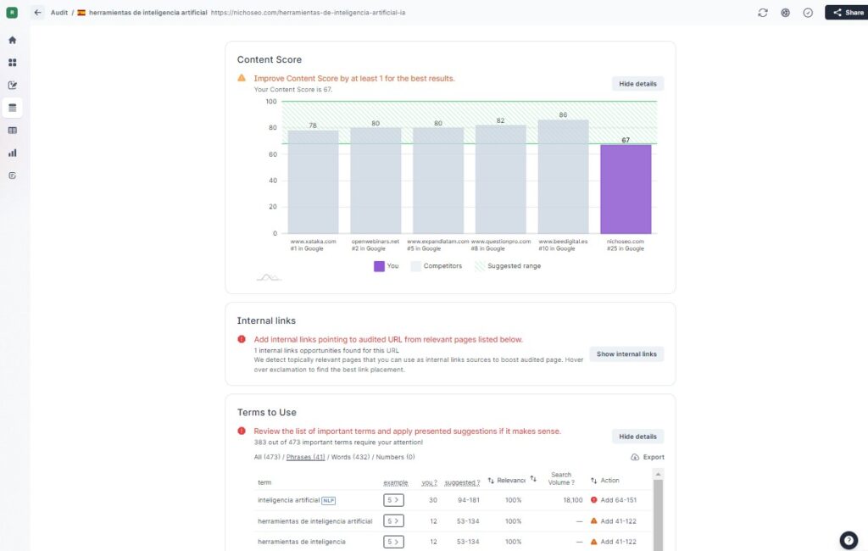Select the Words (432) terms filter

pos(350,457)
